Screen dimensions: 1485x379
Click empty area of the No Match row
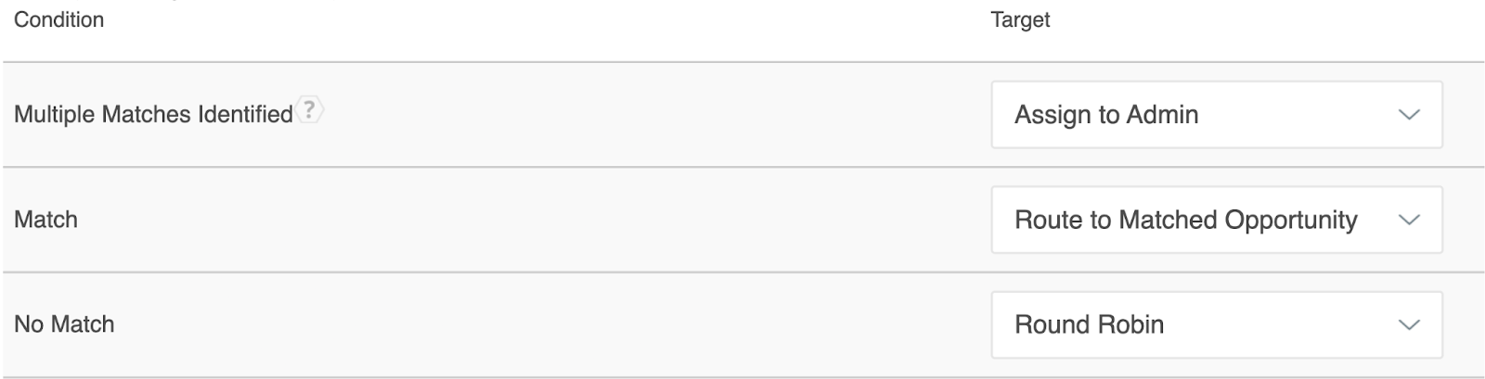tap(557, 324)
